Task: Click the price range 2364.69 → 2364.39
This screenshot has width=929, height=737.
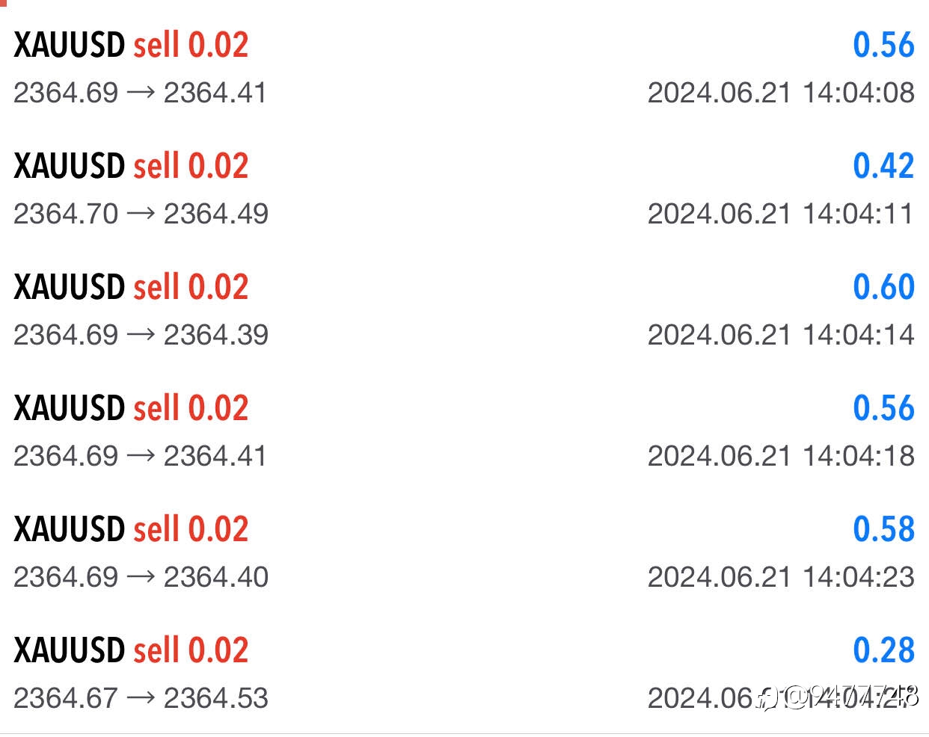Action: pos(141,335)
